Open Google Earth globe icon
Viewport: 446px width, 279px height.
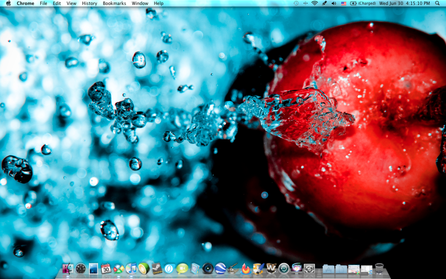coord(220,268)
